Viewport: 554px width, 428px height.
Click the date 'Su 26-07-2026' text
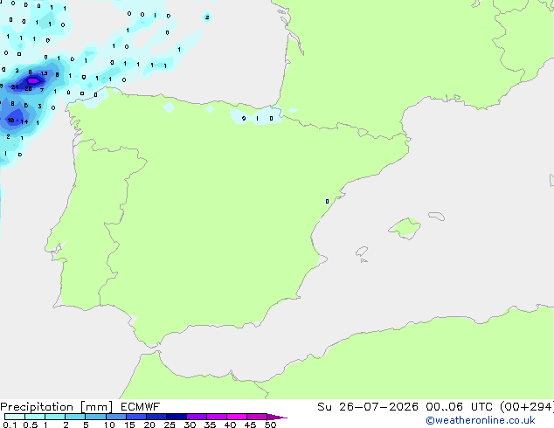point(368,407)
